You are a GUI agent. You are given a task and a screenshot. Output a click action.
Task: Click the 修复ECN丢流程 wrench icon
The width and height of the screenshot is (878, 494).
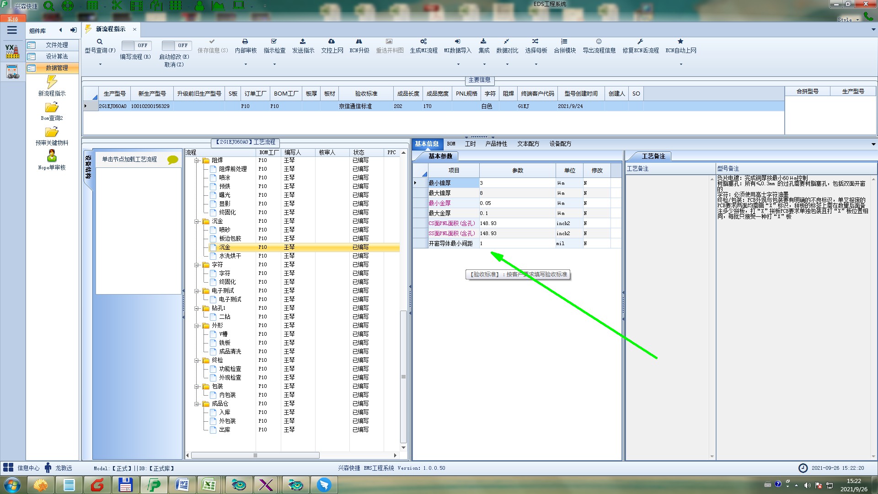[640, 42]
